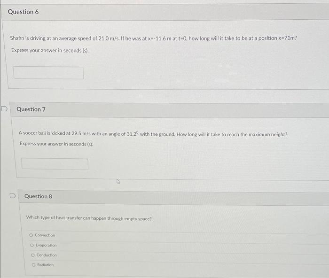Click the Question 6 answer input box
The width and height of the screenshot is (329, 278).
(x=48, y=73)
